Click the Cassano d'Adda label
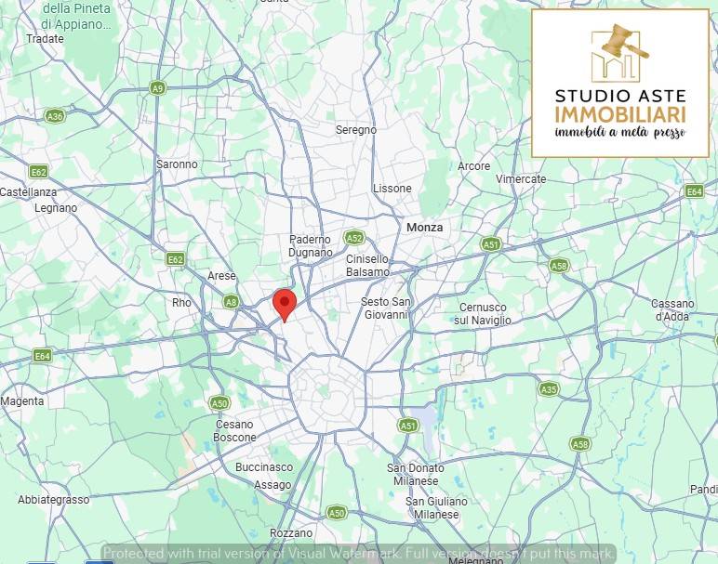 pyautogui.click(x=672, y=310)
